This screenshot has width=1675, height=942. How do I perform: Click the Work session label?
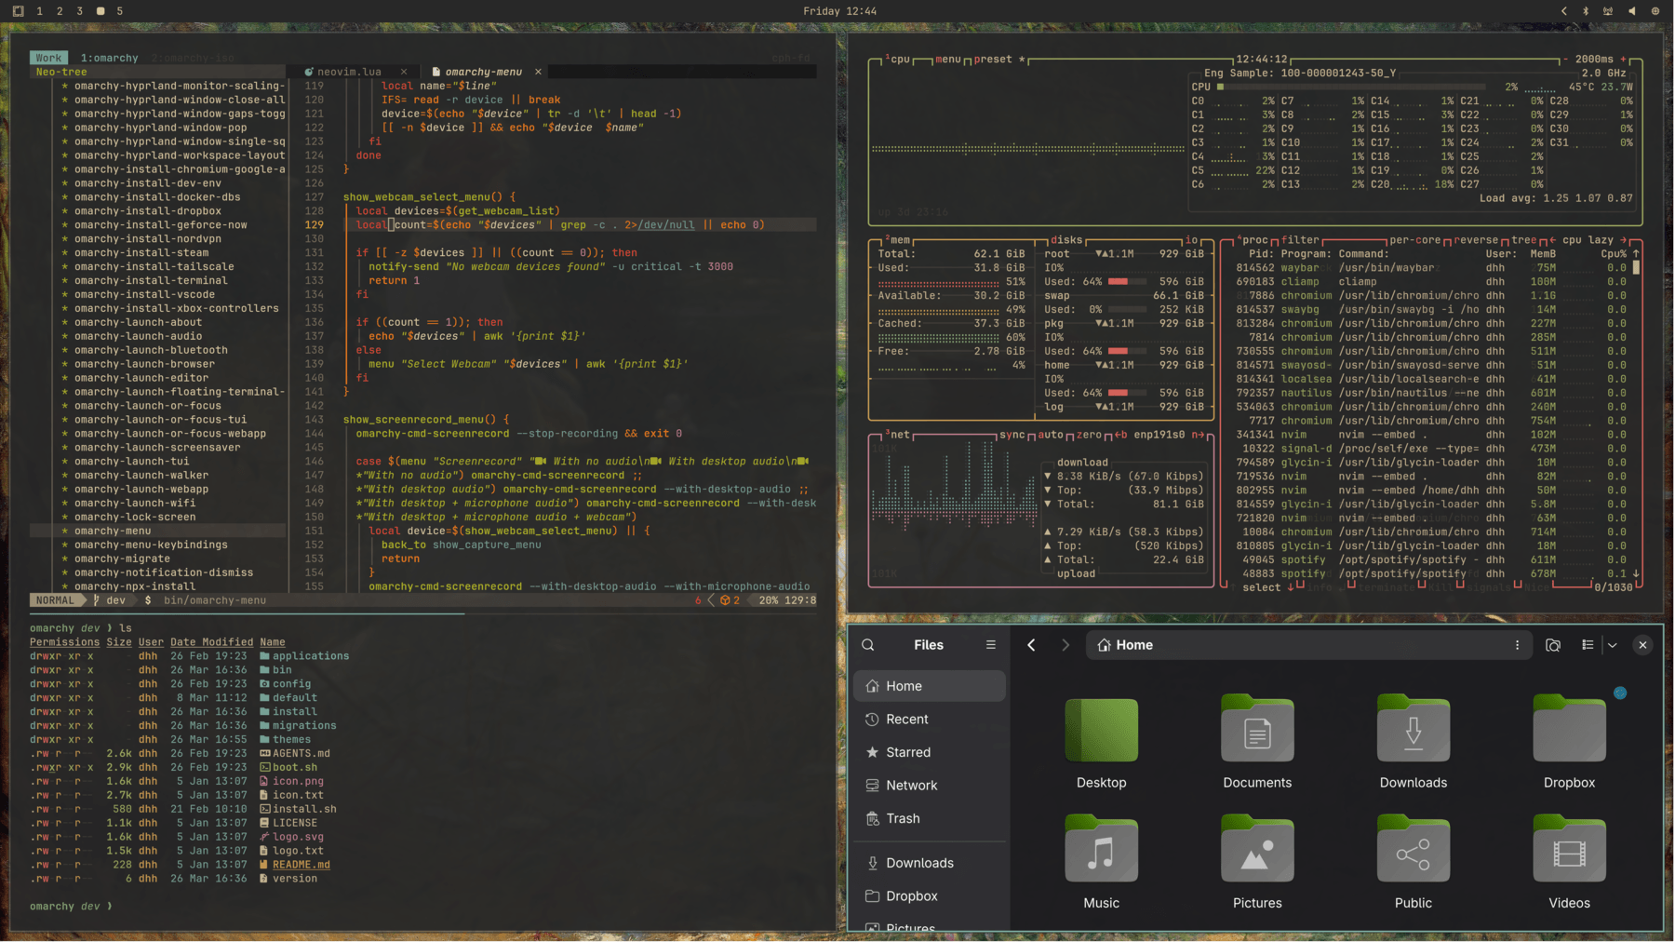(48, 58)
